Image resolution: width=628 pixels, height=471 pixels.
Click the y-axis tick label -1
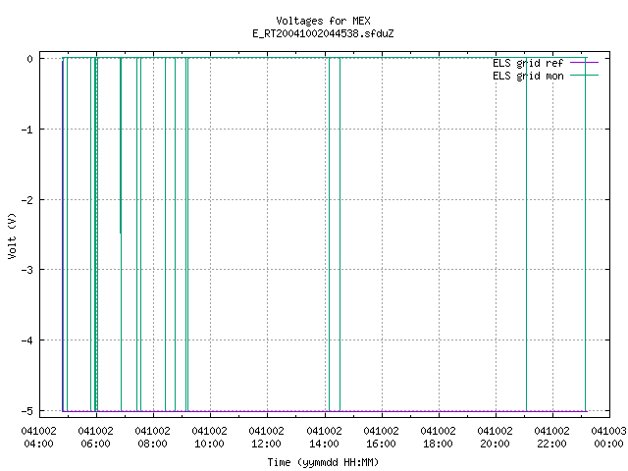click(x=26, y=130)
